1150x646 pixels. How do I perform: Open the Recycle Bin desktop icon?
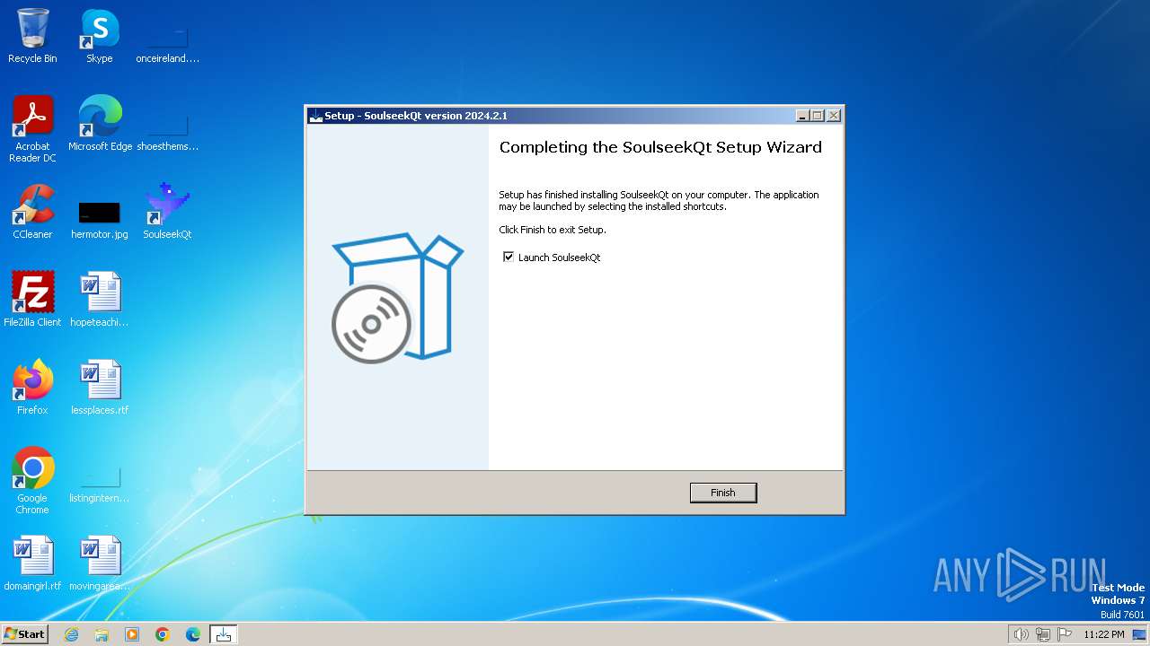click(x=32, y=37)
